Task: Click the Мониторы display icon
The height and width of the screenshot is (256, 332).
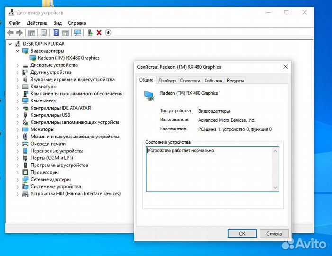Action: click(x=25, y=129)
